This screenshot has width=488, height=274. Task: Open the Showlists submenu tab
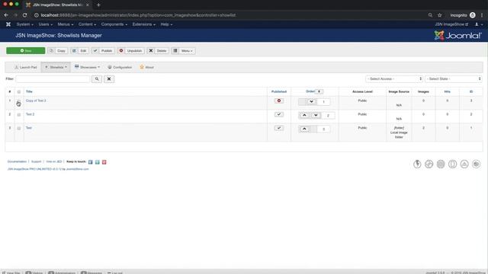coord(56,67)
